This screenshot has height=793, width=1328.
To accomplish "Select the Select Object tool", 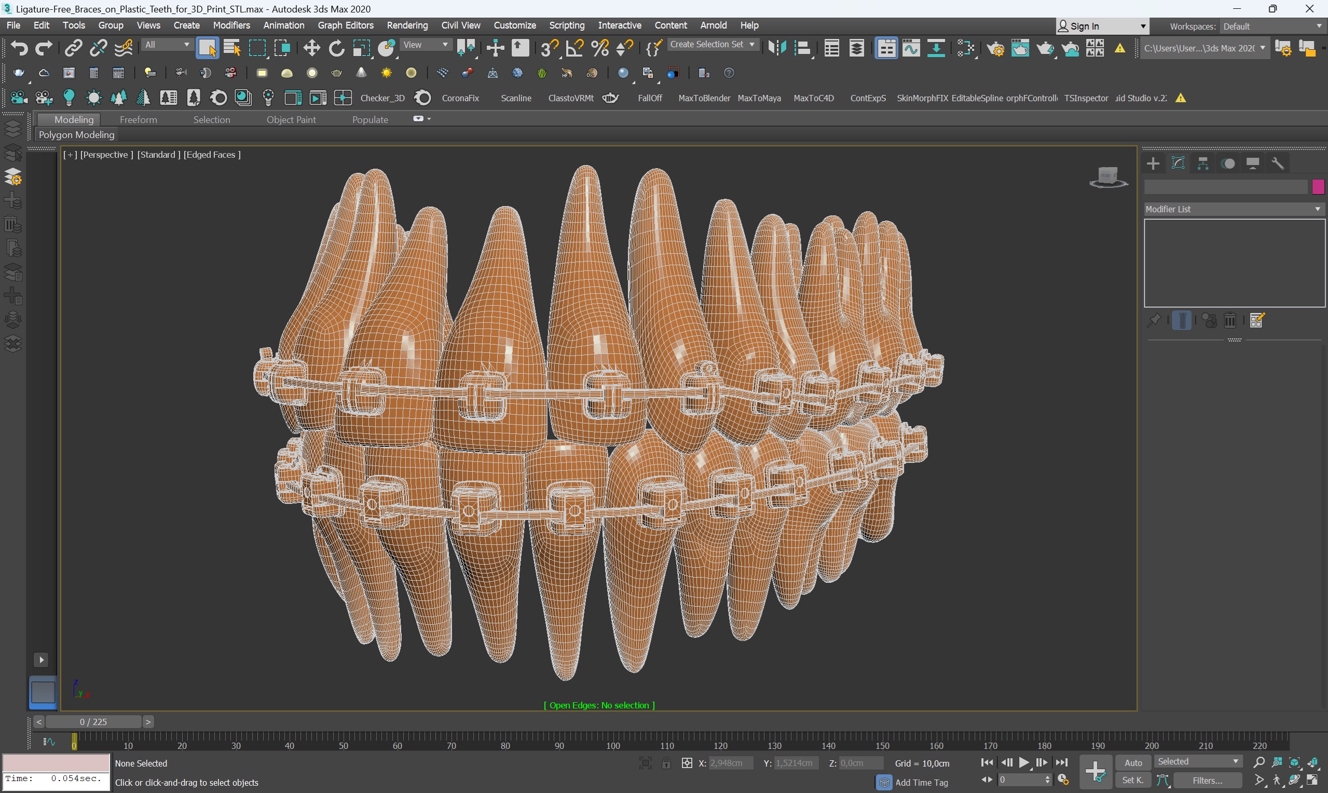I will [207, 48].
